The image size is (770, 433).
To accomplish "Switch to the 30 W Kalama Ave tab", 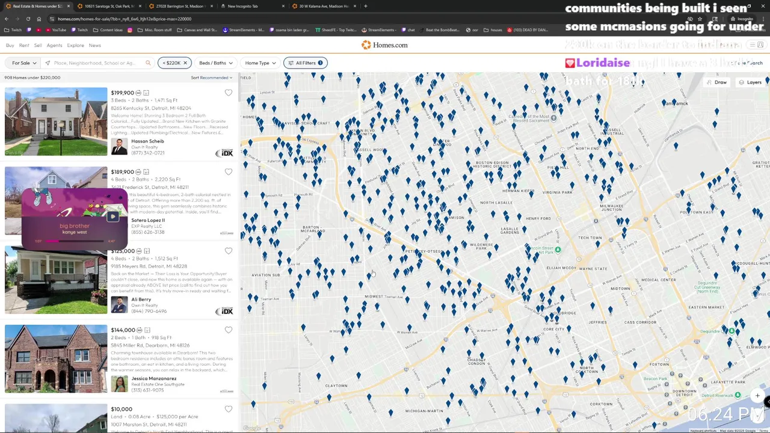I will tap(324, 6).
